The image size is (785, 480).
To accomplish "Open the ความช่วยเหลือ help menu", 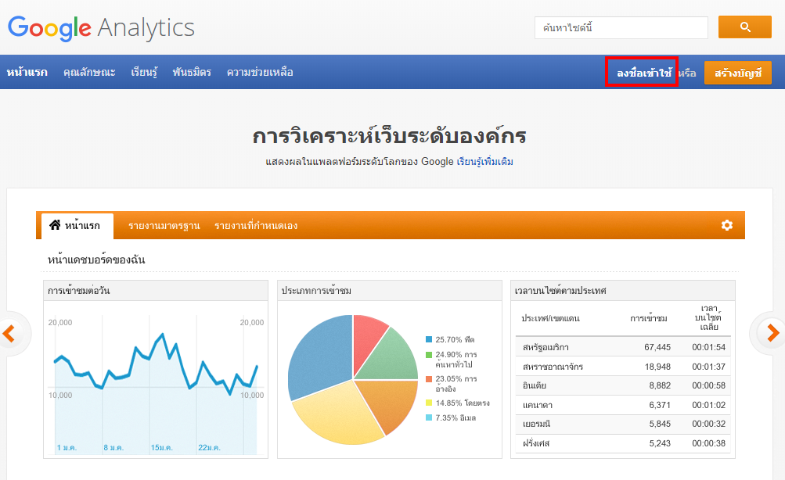I will click(260, 73).
